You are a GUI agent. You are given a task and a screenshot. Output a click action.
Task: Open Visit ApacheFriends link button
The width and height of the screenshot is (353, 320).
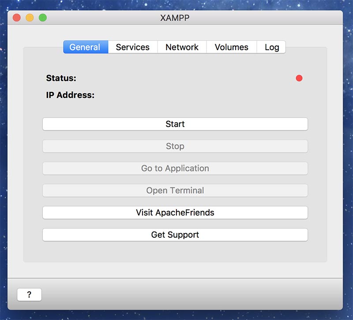pyautogui.click(x=175, y=213)
